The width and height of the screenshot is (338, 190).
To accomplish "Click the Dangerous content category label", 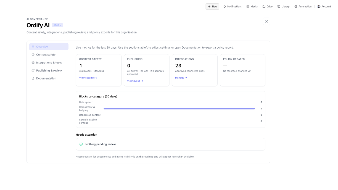I will click(x=90, y=115).
